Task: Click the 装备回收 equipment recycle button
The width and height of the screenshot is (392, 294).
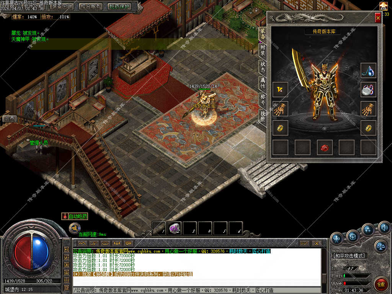Action: click(x=62, y=7)
